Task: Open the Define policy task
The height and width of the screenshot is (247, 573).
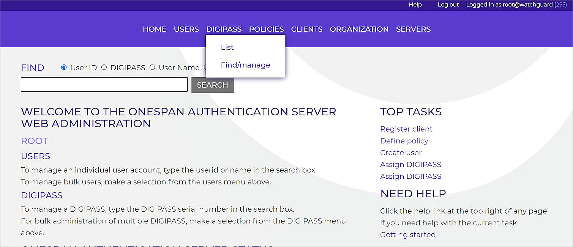Action: point(404,141)
